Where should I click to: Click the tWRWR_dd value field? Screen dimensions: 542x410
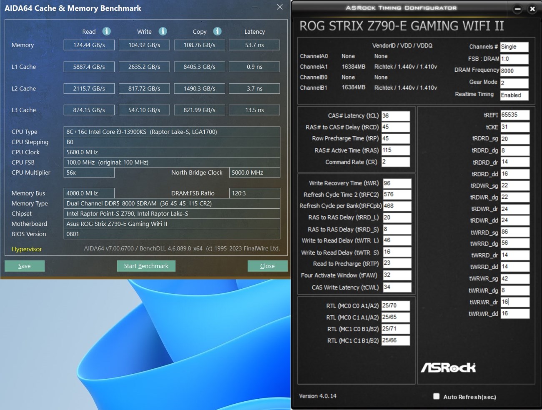pyautogui.click(x=515, y=313)
